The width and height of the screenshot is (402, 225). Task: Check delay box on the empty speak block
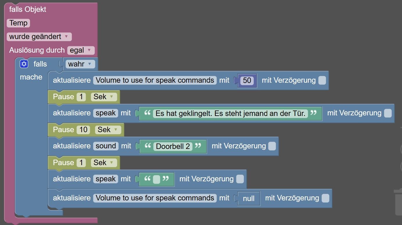tap(240, 179)
